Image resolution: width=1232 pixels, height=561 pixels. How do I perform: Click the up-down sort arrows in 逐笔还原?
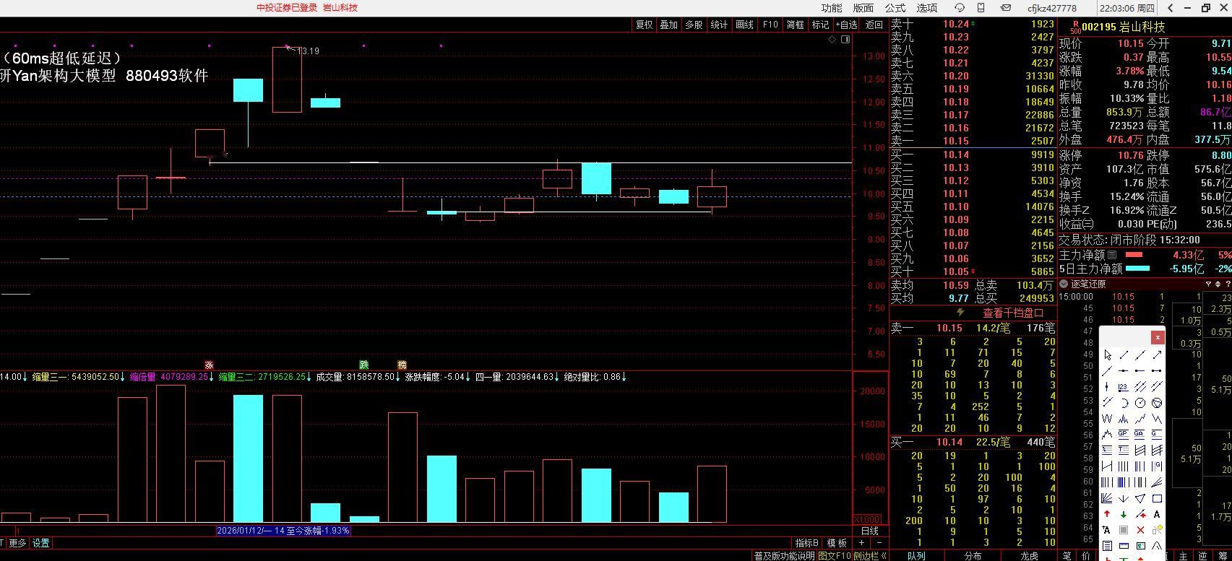pyautogui.click(x=1218, y=284)
